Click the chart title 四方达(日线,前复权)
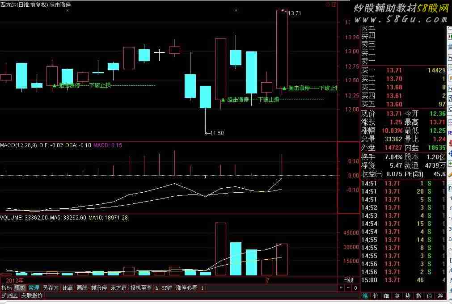The height and width of the screenshot is (304, 452). pyautogui.click(x=24, y=4)
